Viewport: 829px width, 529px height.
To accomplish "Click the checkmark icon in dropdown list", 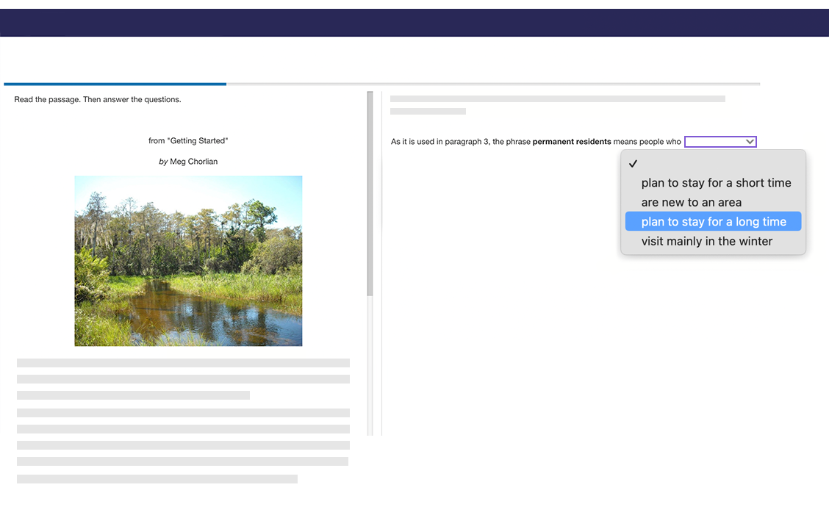I will [633, 164].
